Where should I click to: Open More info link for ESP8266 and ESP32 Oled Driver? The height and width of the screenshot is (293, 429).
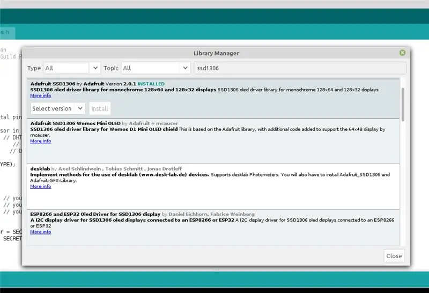[x=41, y=232]
